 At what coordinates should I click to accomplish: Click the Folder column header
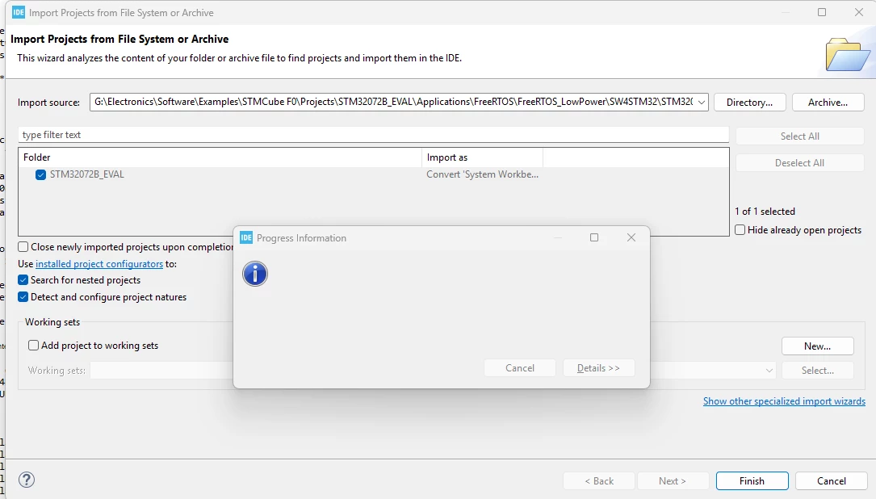[220, 157]
